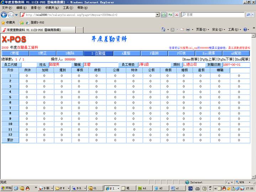This screenshot has height=192, width=256.
Task: Open the address bar URL dropdown
Action: (x=157, y=15)
